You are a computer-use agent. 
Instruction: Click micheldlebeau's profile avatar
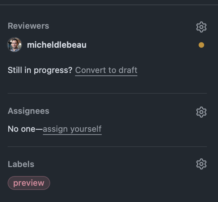point(15,45)
